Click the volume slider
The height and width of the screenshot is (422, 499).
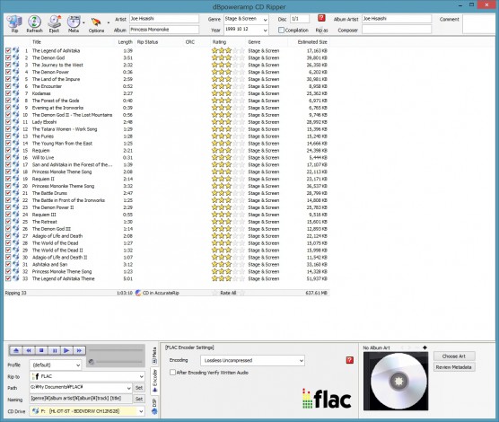tap(119, 362)
